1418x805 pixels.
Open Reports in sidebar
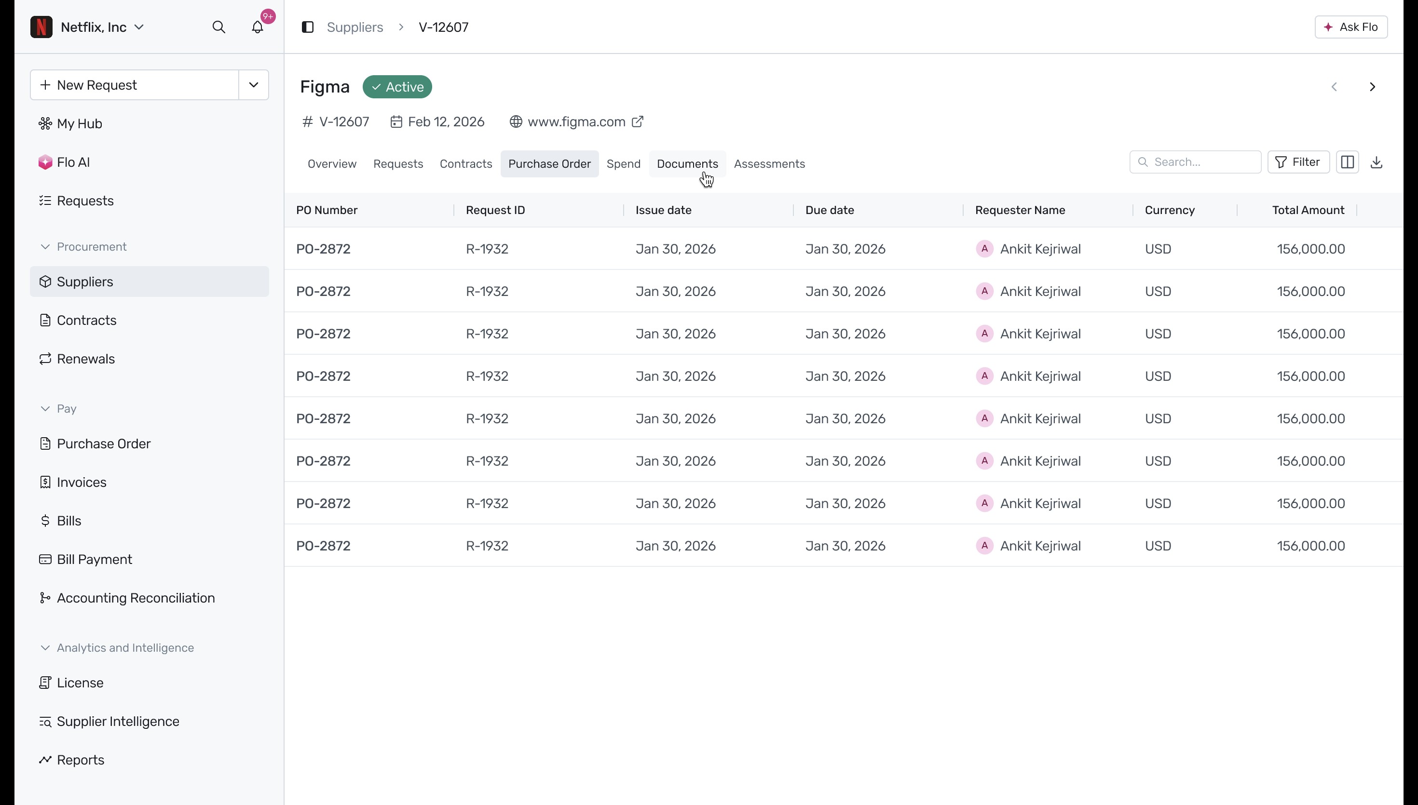150,760
